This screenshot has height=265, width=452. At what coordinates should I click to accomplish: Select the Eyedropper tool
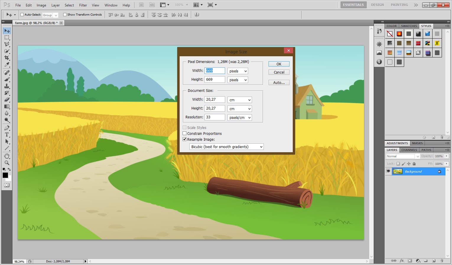tap(7, 64)
